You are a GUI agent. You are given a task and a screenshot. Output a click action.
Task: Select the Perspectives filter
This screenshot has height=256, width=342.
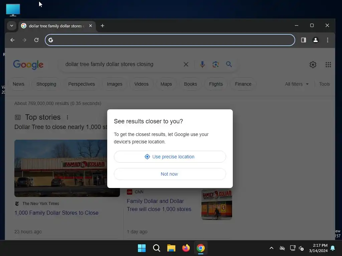(x=81, y=84)
